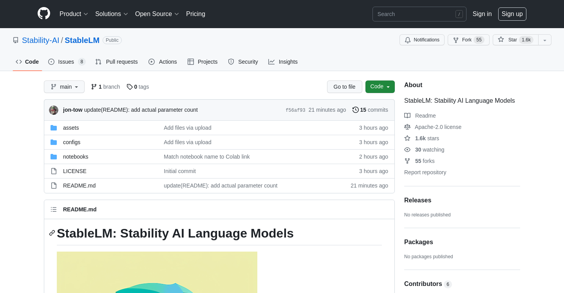Image resolution: width=564 pixels, height=293 pixels.
Task: Click the Notifications bell button
Action: 422,40
